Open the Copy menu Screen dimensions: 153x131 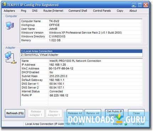pos(120,11)
